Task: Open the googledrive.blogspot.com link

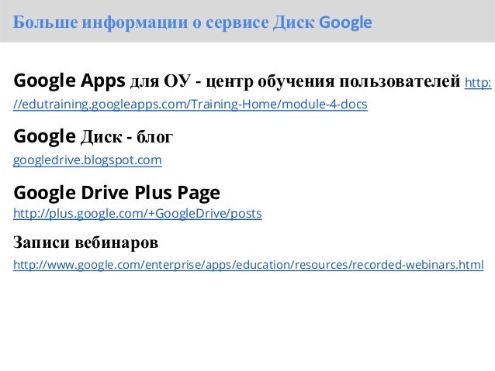Action: (x=88, y=160)
